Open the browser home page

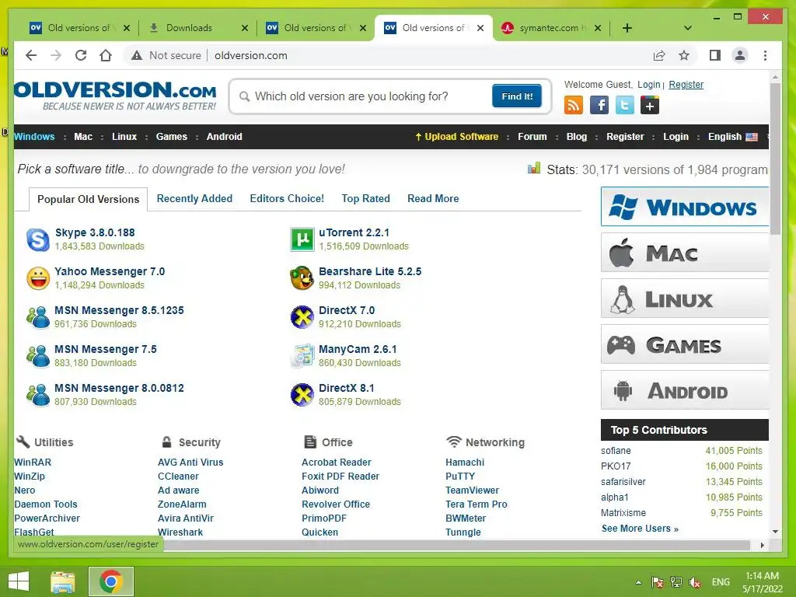[106, 55]
